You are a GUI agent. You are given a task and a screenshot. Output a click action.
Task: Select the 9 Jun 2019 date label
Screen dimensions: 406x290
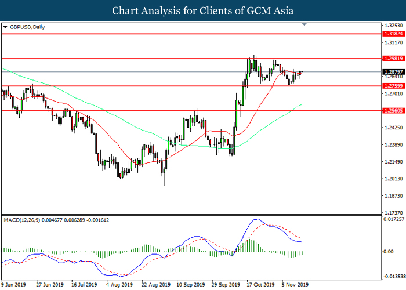(x=15, y=285)
